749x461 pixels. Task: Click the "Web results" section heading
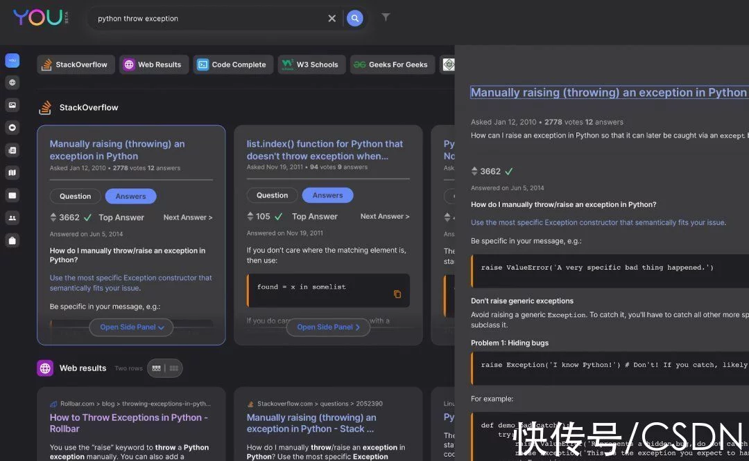83,368
